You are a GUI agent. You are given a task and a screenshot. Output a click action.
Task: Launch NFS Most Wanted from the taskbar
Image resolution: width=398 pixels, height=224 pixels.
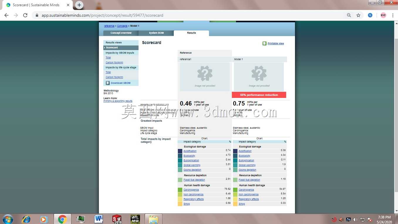(x=135, y=219)
